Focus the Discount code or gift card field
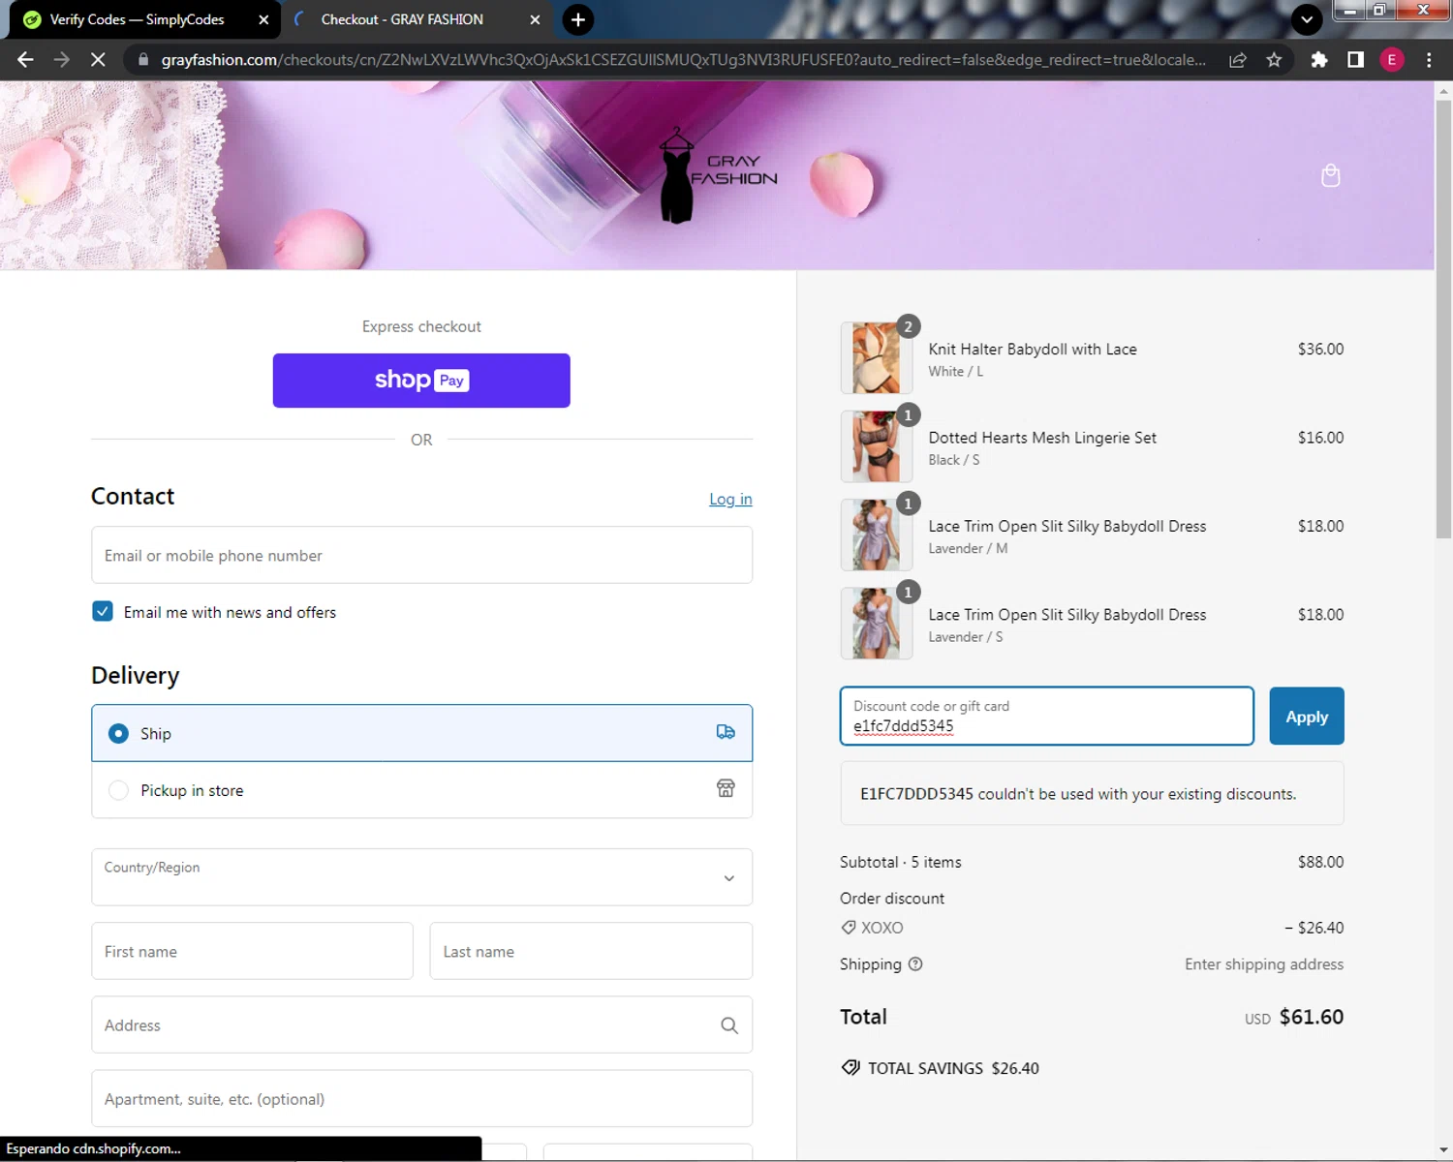The image size is (1453, 1162). click(1046, 716)
